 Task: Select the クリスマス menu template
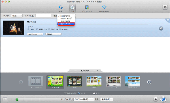coord(133,82)
